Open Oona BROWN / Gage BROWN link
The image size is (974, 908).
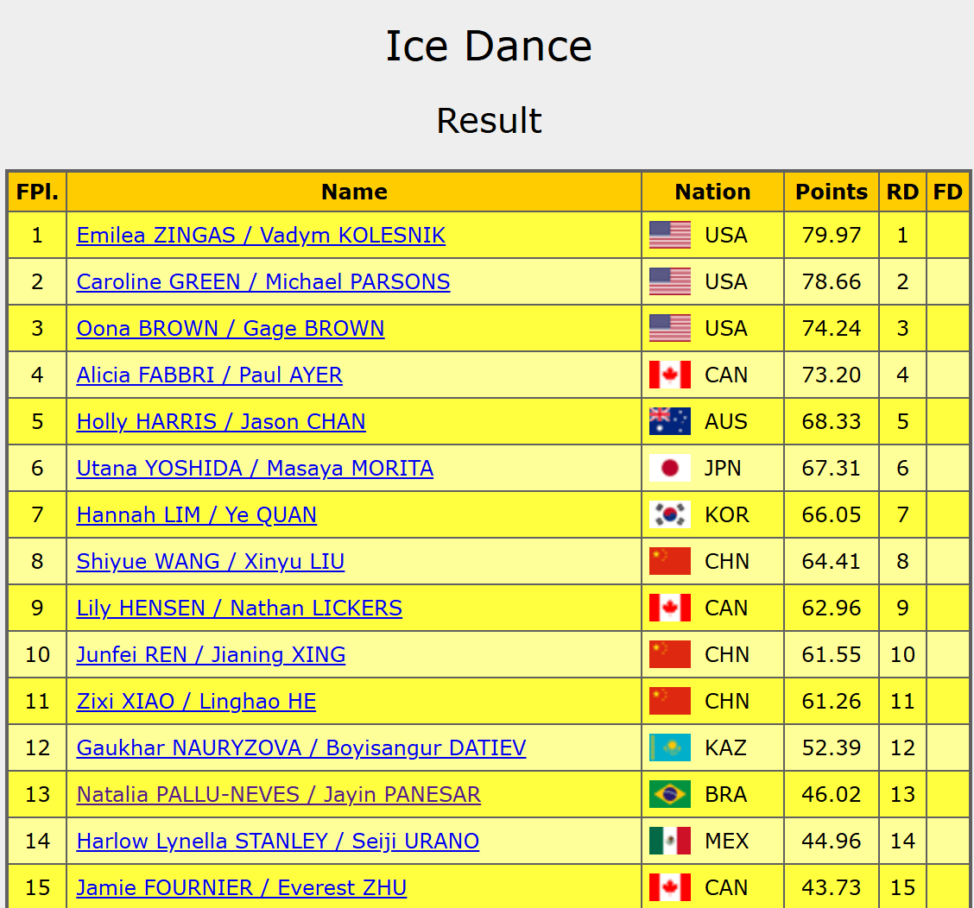(231, 329)
